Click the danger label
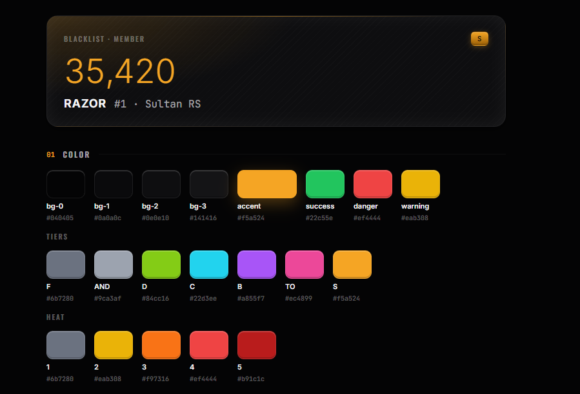Image resolution: width=580 pixels, height=394 pixels. coord(366,206)
